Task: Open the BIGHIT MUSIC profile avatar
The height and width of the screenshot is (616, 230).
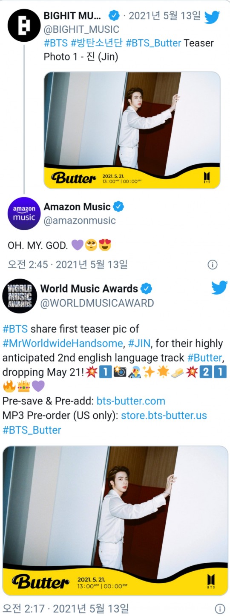Action: 24,25
